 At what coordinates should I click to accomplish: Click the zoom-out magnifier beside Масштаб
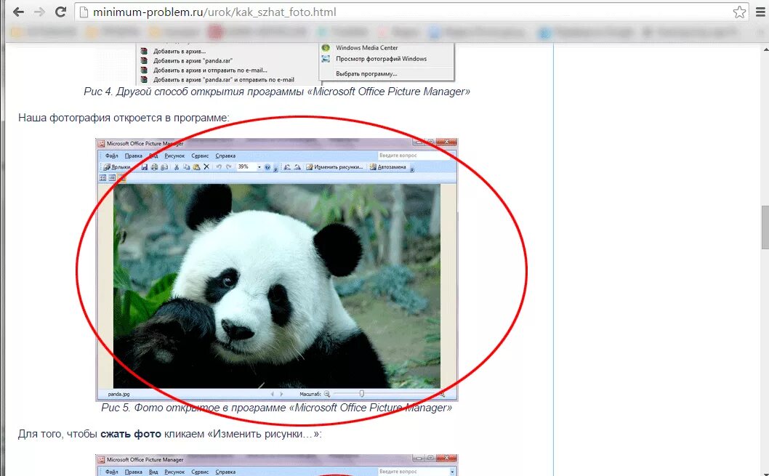(327, 394)
